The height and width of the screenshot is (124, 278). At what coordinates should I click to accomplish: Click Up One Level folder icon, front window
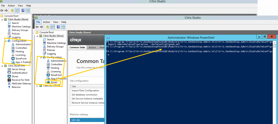coord(47,27)
